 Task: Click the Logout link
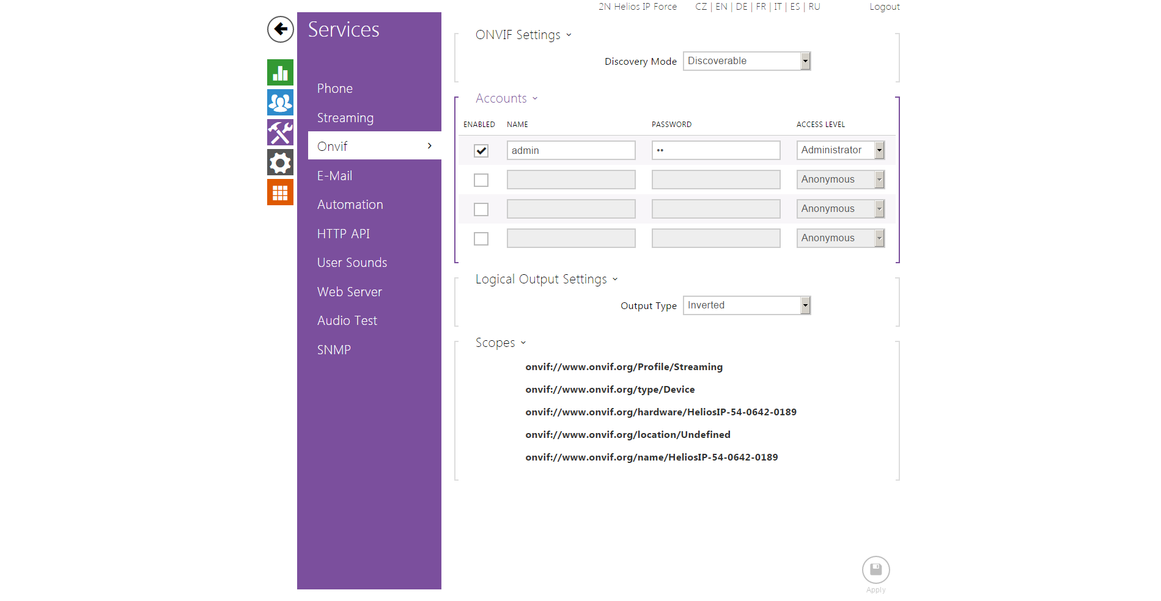pyautogui.click(x=884, y=7)
